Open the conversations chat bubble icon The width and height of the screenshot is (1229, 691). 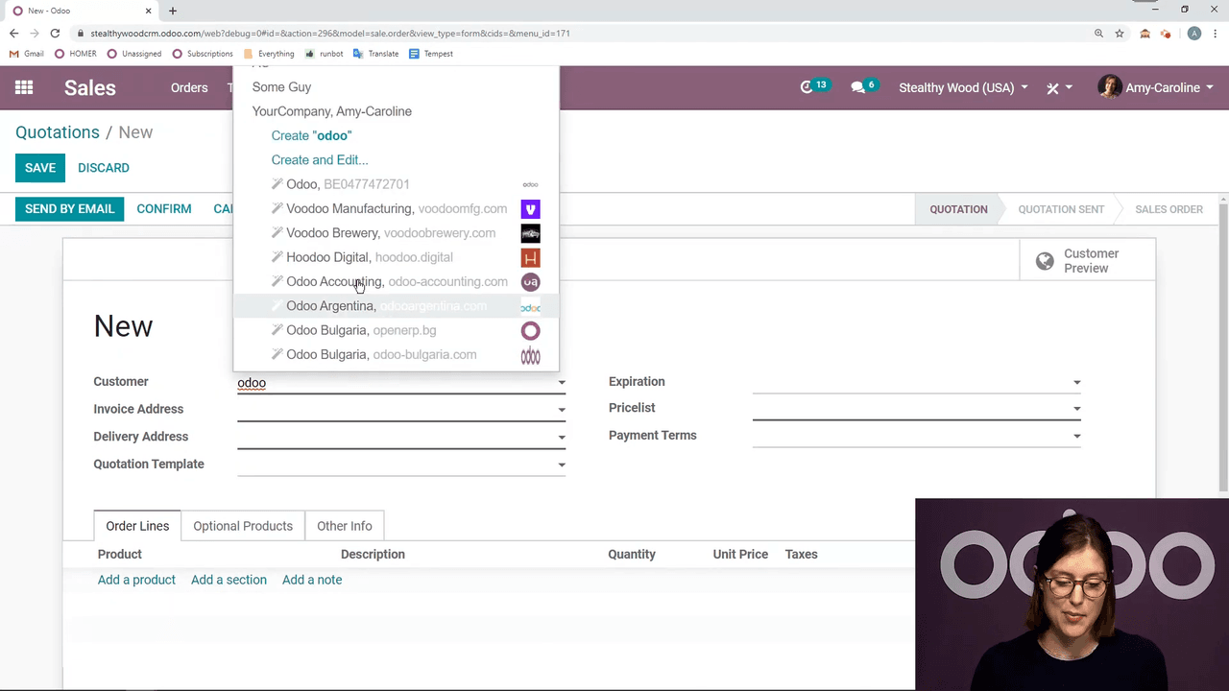[857, 87]
